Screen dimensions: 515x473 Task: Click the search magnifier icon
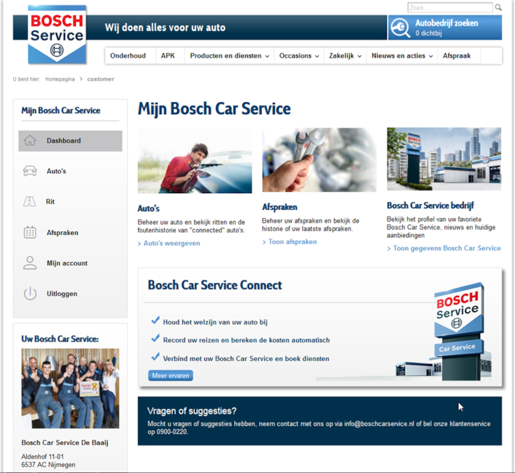coord(498,7)
